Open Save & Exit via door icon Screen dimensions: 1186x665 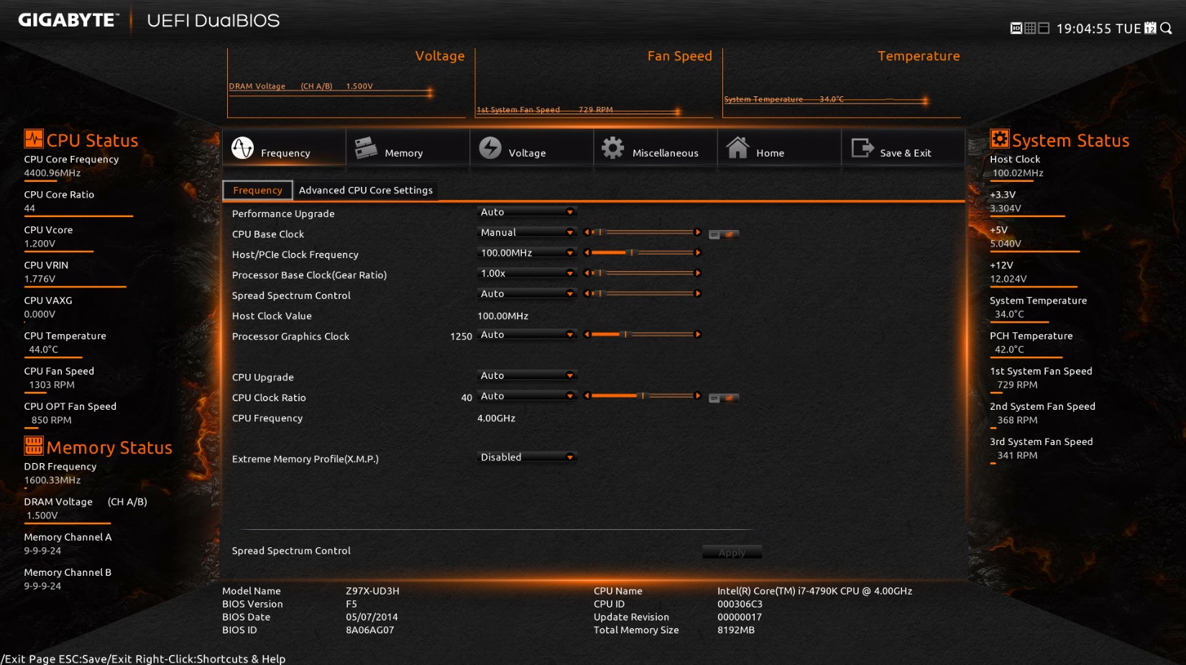[862, 148]
